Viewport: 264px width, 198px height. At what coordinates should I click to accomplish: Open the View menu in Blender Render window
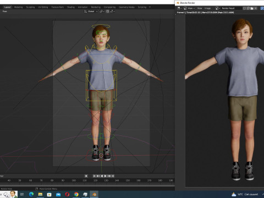pyautogui.click(x=200, y=8)
